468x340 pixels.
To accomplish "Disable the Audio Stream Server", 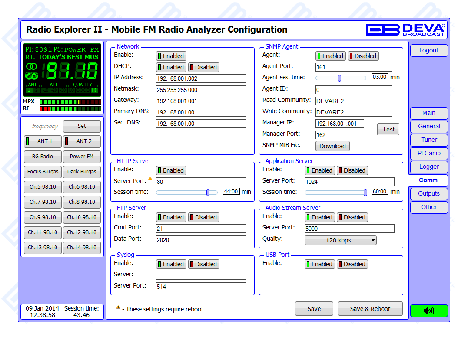I will [x=352, y=217].
